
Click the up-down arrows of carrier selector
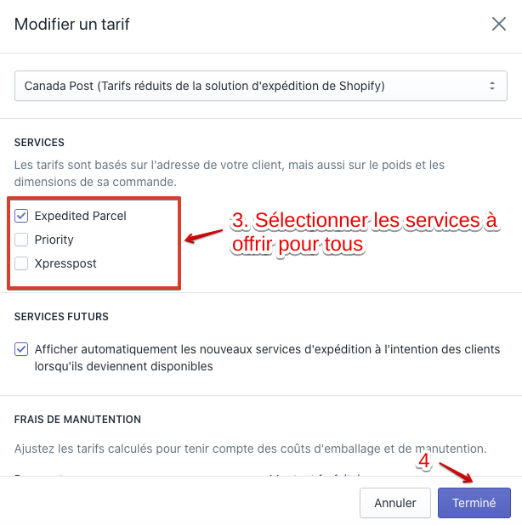coord(491,86)
